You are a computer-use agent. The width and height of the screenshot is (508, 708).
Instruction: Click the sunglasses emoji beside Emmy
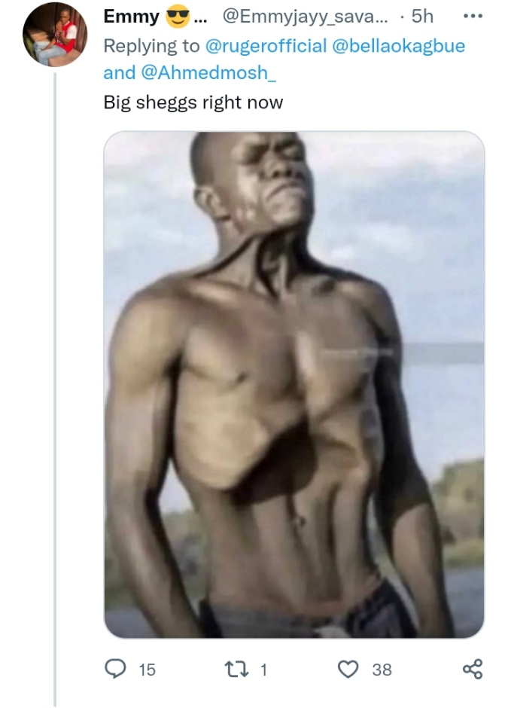[x=178, y=16]
